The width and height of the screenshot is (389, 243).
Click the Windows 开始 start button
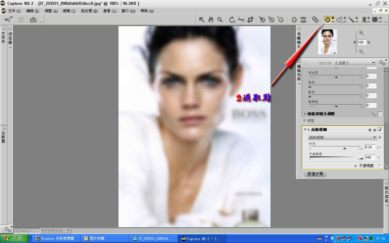click(x=14, y=238)
